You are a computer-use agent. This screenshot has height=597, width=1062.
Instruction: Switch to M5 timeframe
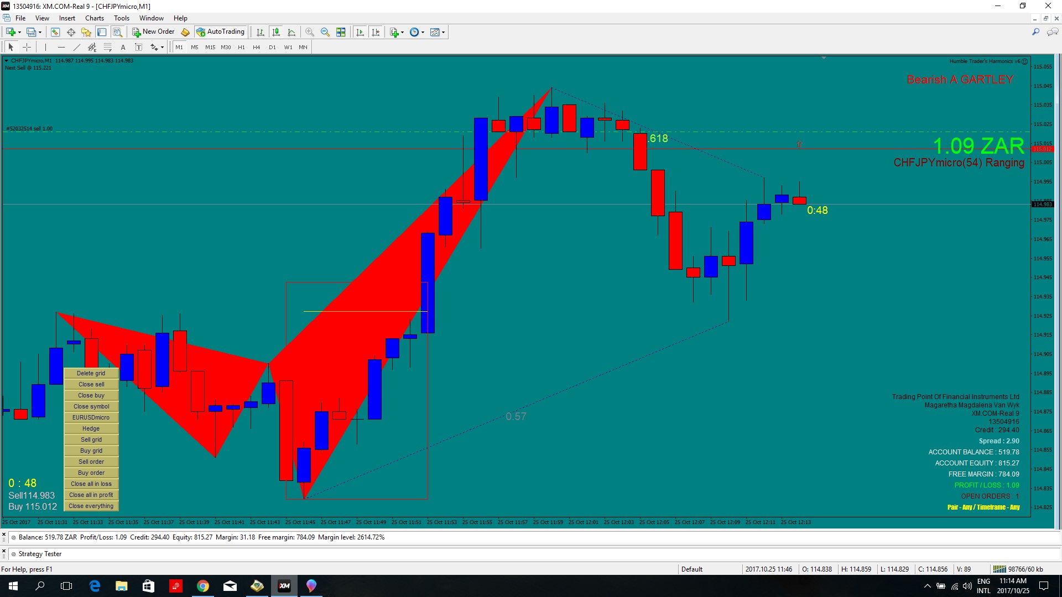tap(195, 47)
